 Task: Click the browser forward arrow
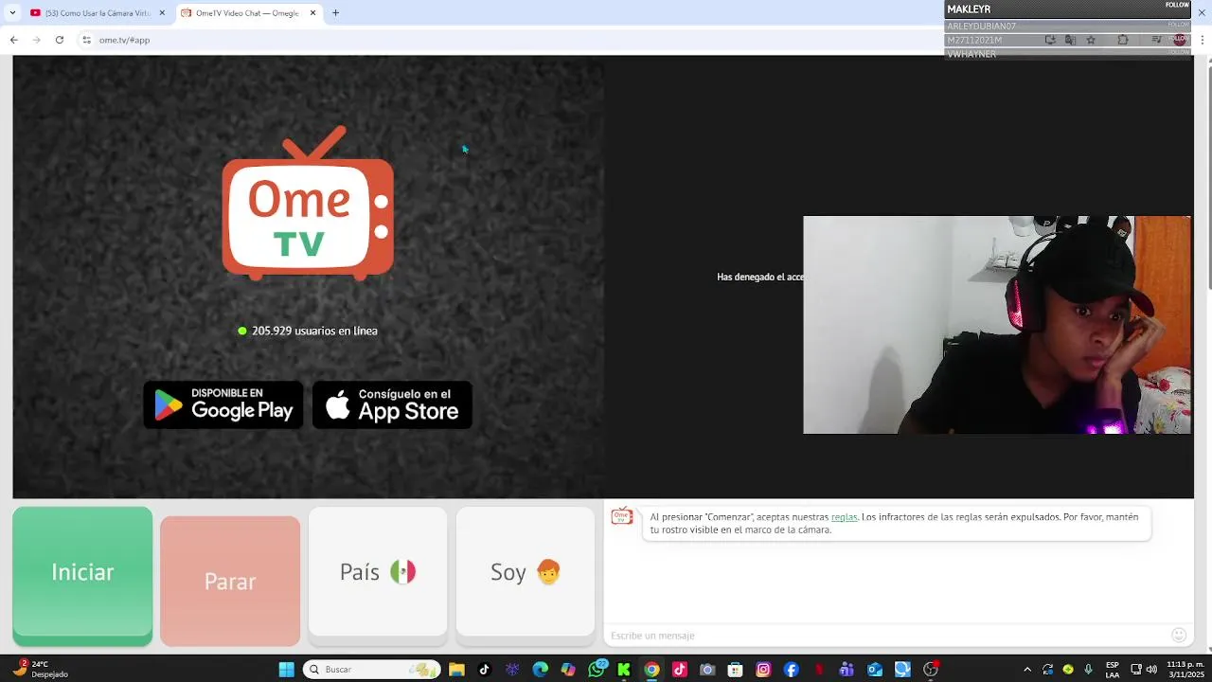pyautogui.click(x=36, y=40)
